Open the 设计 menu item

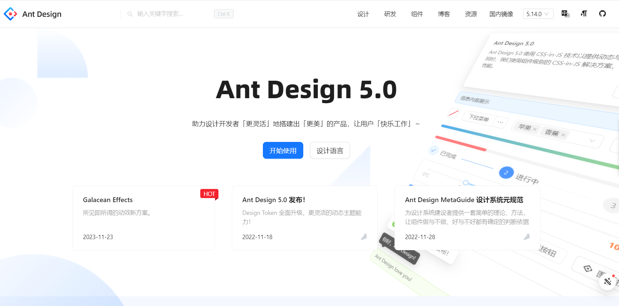click(363, 14)
